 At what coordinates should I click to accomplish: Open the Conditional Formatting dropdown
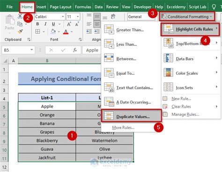[x=187, y=16]
